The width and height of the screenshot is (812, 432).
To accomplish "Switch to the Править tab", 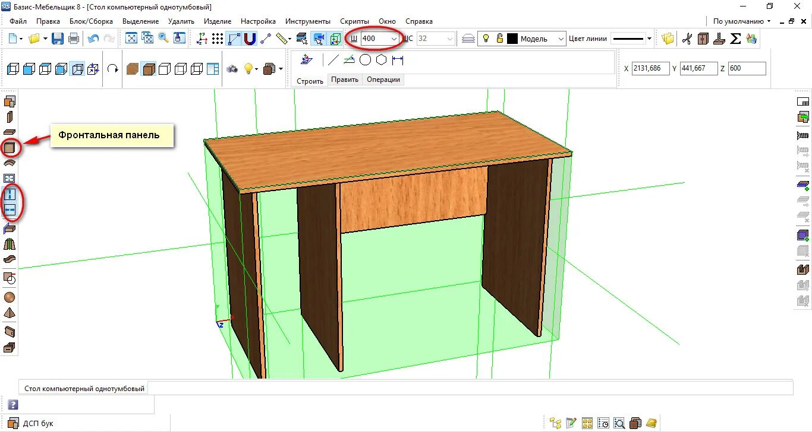I will pyautogui.click(x=345, y=80).
